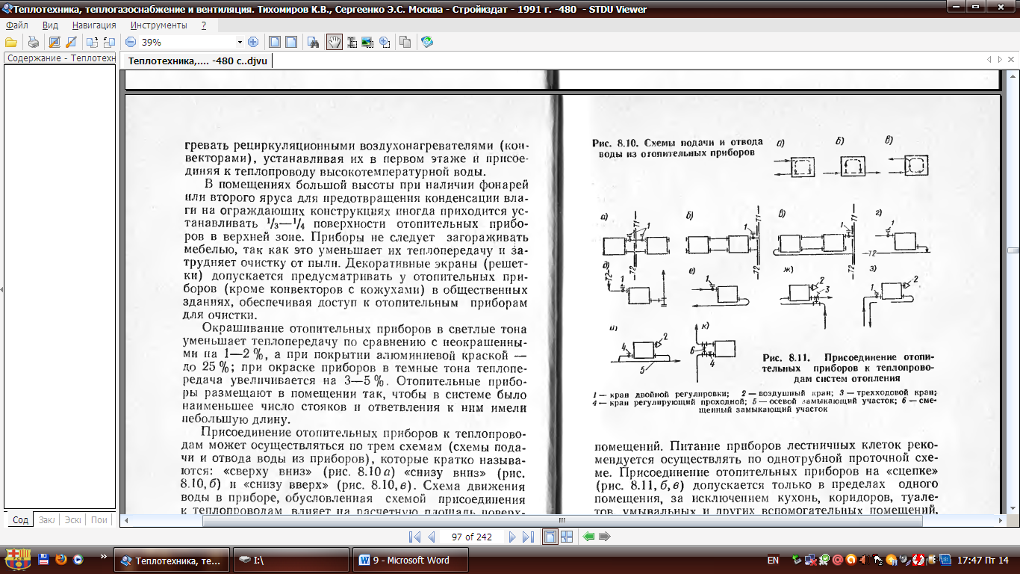Go to next page arrow
This screenshot has height=574, width=1020.
[x=512, y=537]
